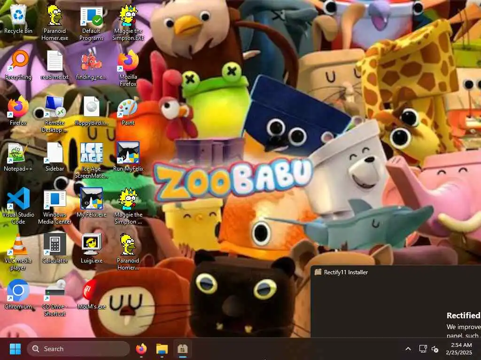
Task: Select the Luigi.exe desktop icon
Action: [x=91, y=248]
